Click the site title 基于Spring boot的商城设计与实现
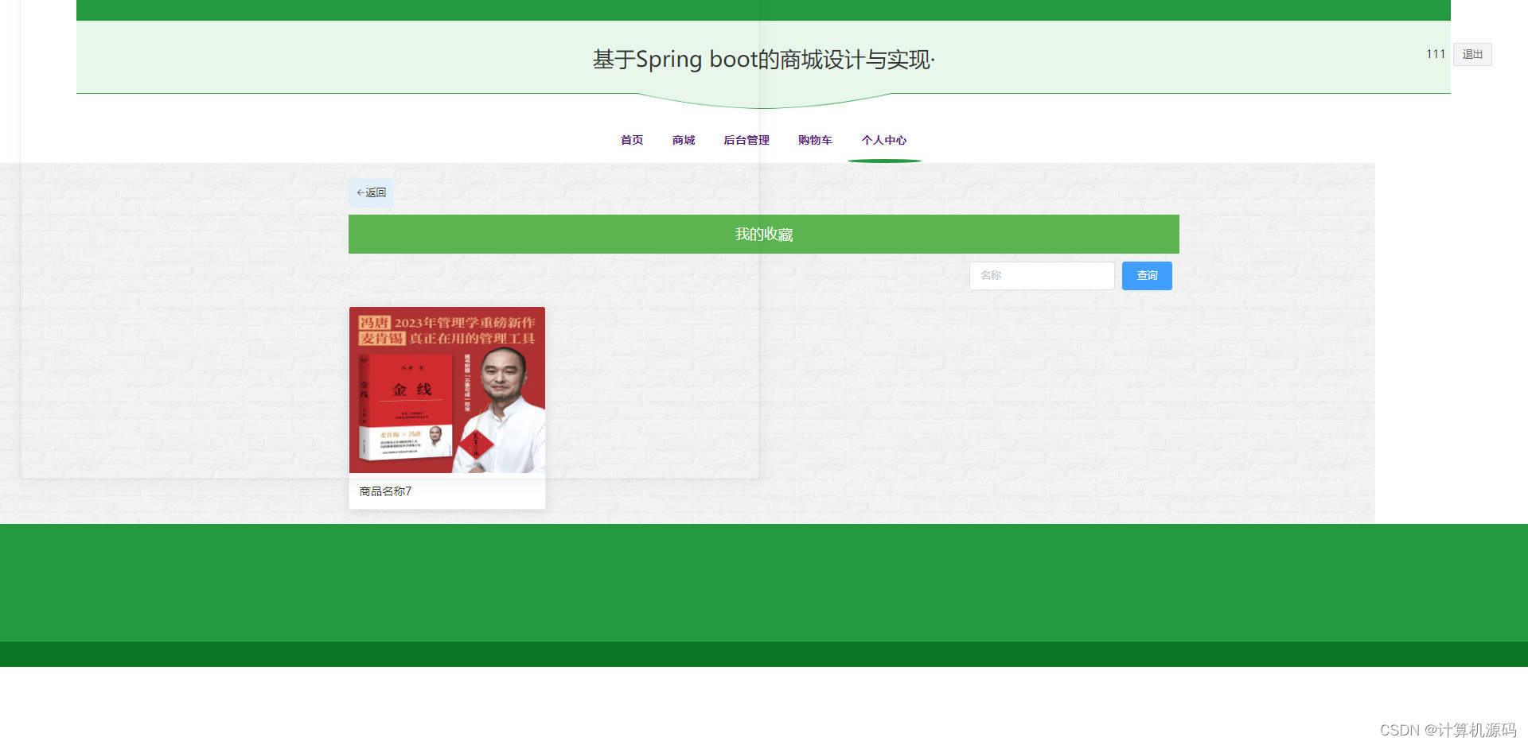1528x745 pixels. [x=763, y=58]
